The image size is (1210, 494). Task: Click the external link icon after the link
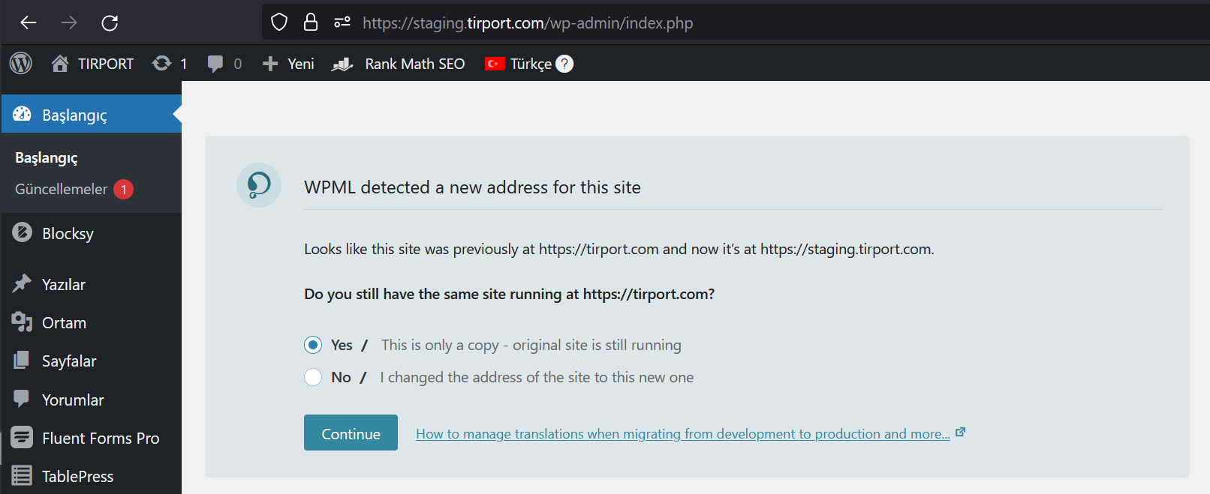pyautogui.click(x=960, y=433)
